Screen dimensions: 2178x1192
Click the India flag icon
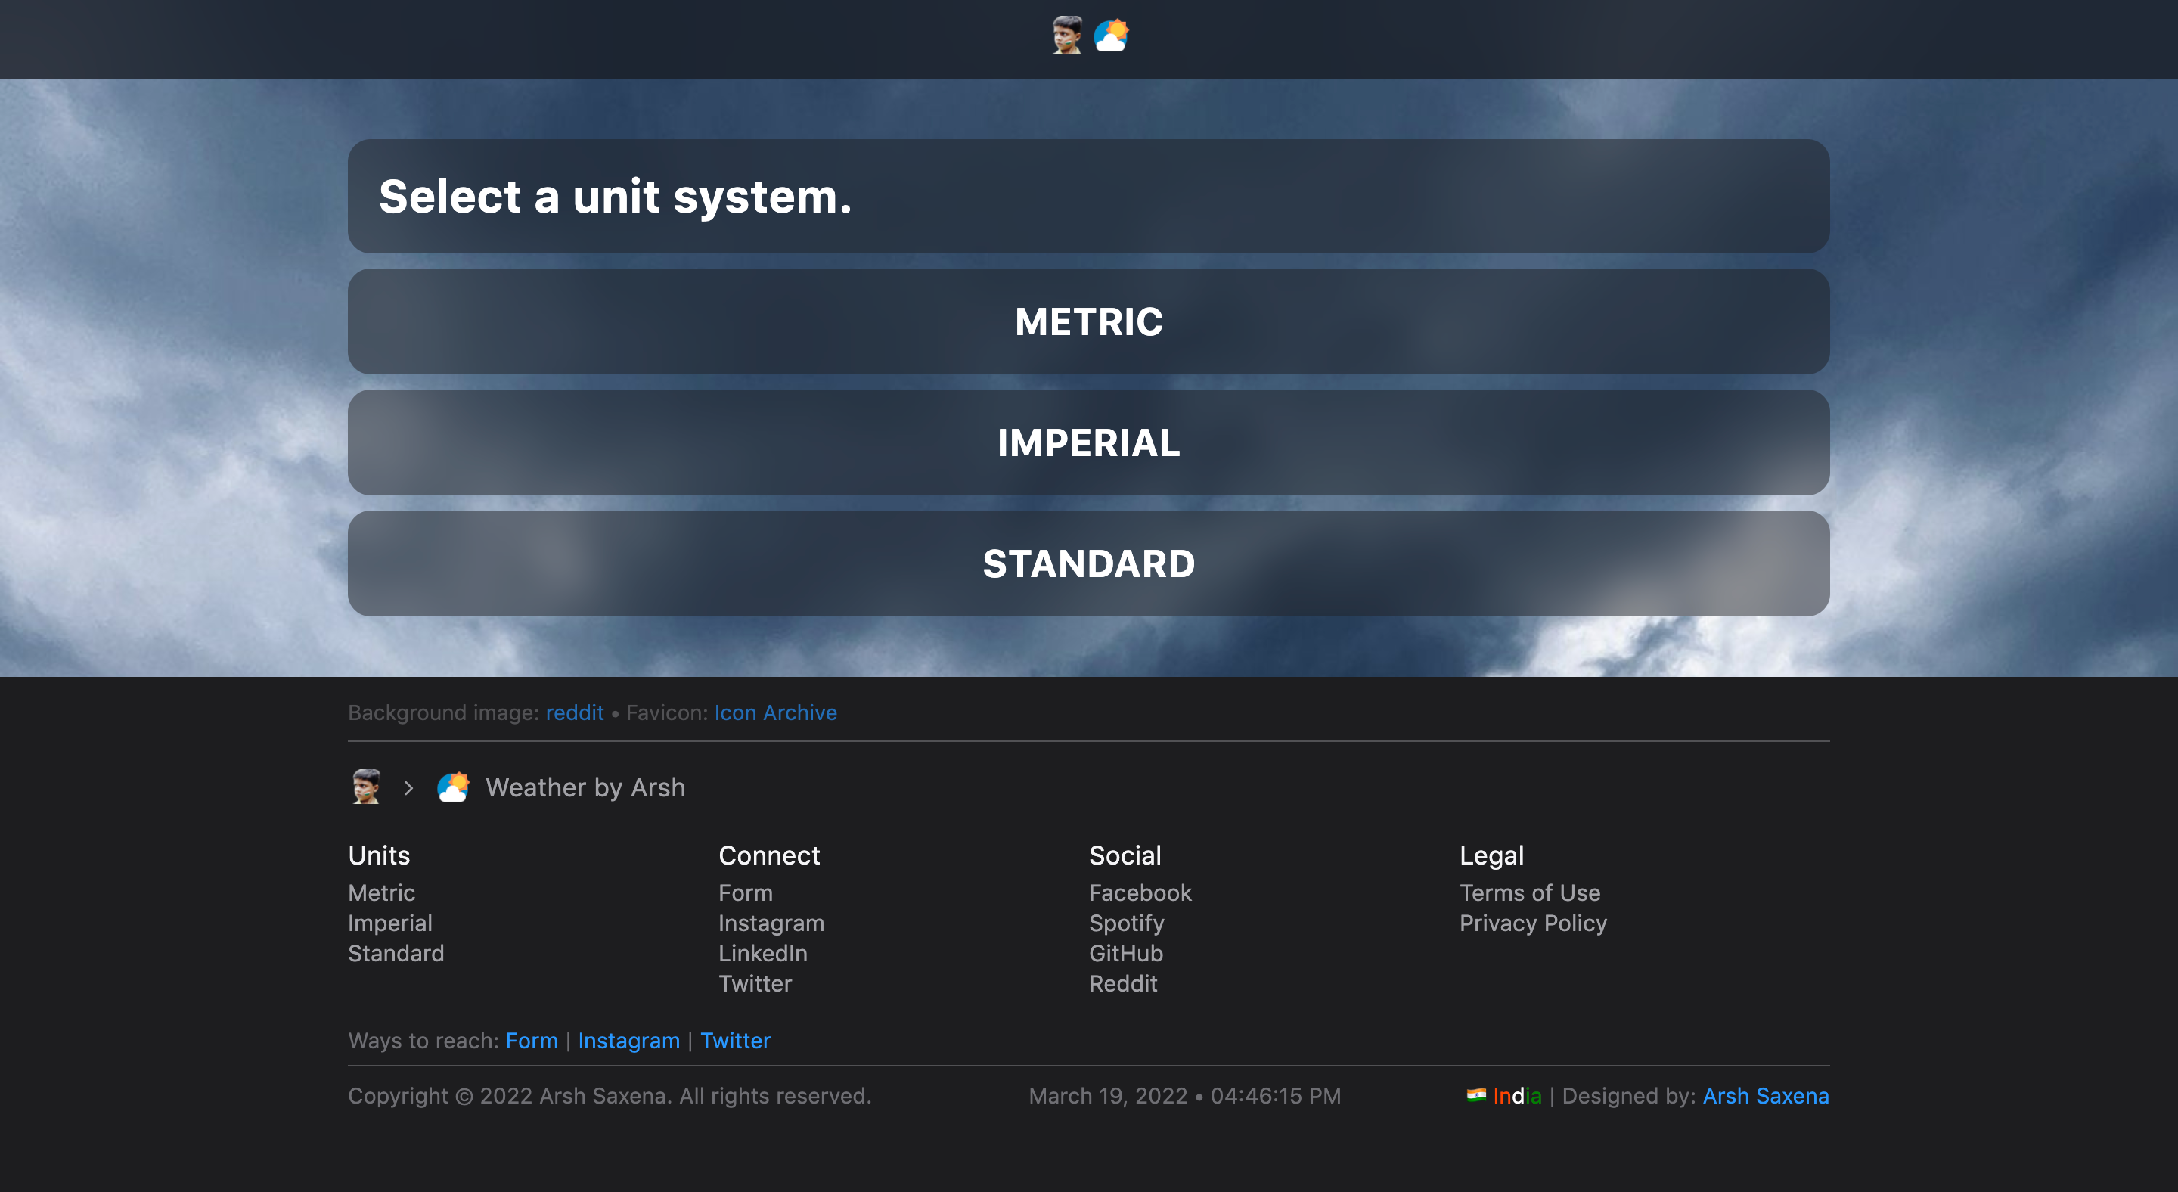pos(1476,1096)
